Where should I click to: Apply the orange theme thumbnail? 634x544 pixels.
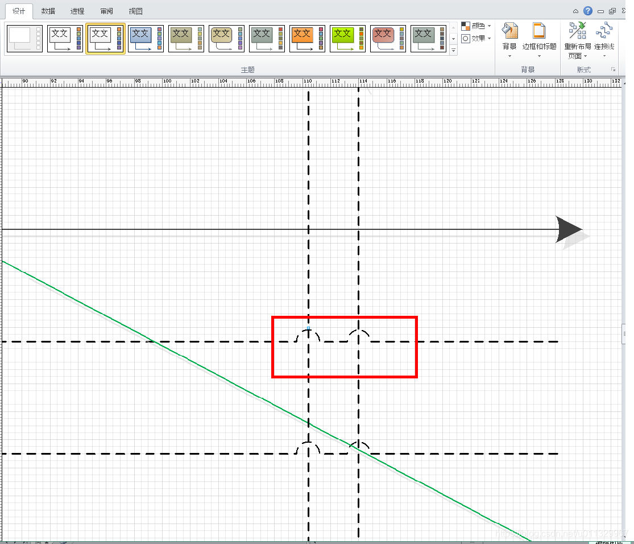coord(308,39)
